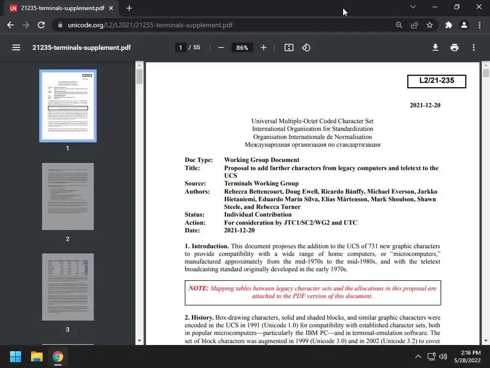This screenshot has height=368, width=490.
Task: Open the network status tray icon
Action: tap(432, 356)
